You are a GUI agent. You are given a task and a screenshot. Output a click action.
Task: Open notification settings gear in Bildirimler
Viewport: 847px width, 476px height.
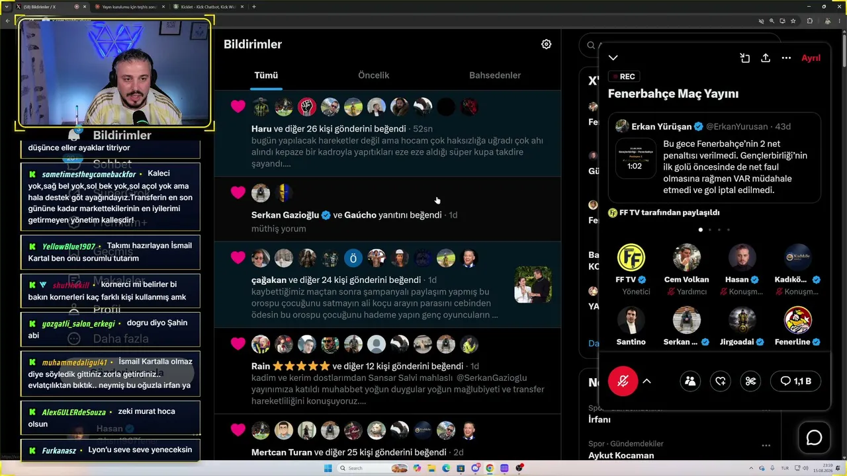546,44
